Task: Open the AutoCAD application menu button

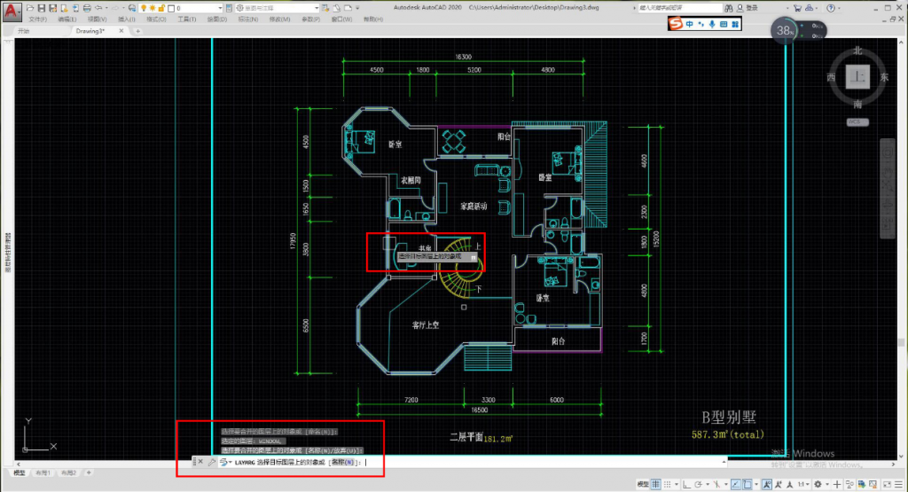Action: (11, 11)
